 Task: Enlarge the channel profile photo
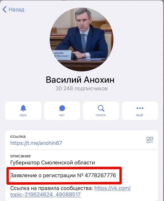pyautogui.click(x=82, y=39)
